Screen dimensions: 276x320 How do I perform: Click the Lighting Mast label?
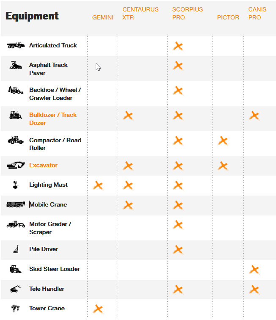(48, 185)
